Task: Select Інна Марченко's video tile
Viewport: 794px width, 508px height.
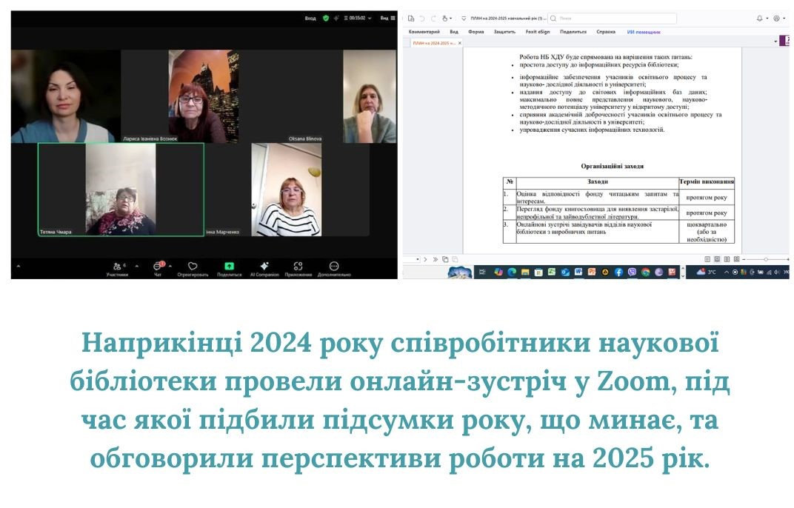Action: (x=286, y=190)
